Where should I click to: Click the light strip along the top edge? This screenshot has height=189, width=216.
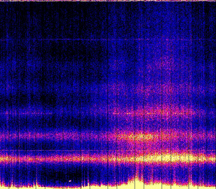pyautogui.click(x=108, y=1)
